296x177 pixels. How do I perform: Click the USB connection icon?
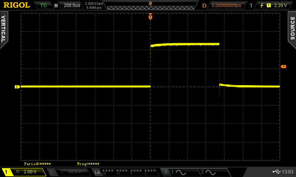[x=276, y=172]
